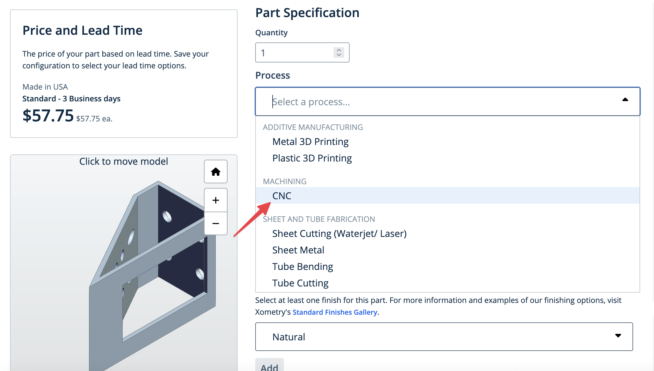Select Plastic 3D Printing process
Image resolution: width=654 pixels, height=371 pixels.
(447, 158)
